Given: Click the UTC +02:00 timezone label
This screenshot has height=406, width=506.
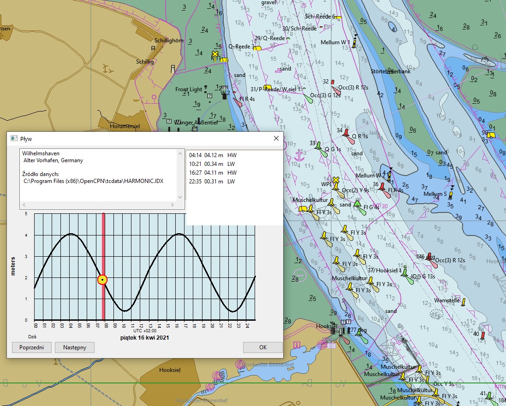Looking at the screenshot, I should [145, 330].
